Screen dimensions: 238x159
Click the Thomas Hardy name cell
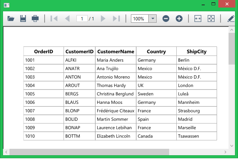pos(116,85)
